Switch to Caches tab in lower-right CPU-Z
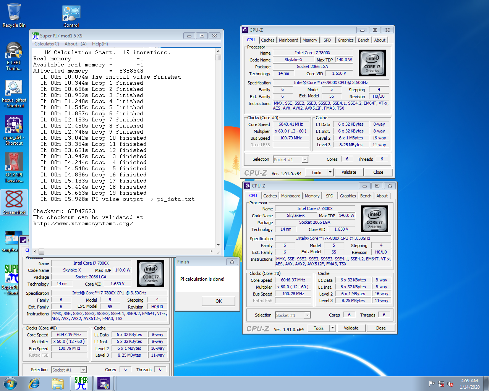This screenshot has height=391, width=489. [x=270, y=196]
